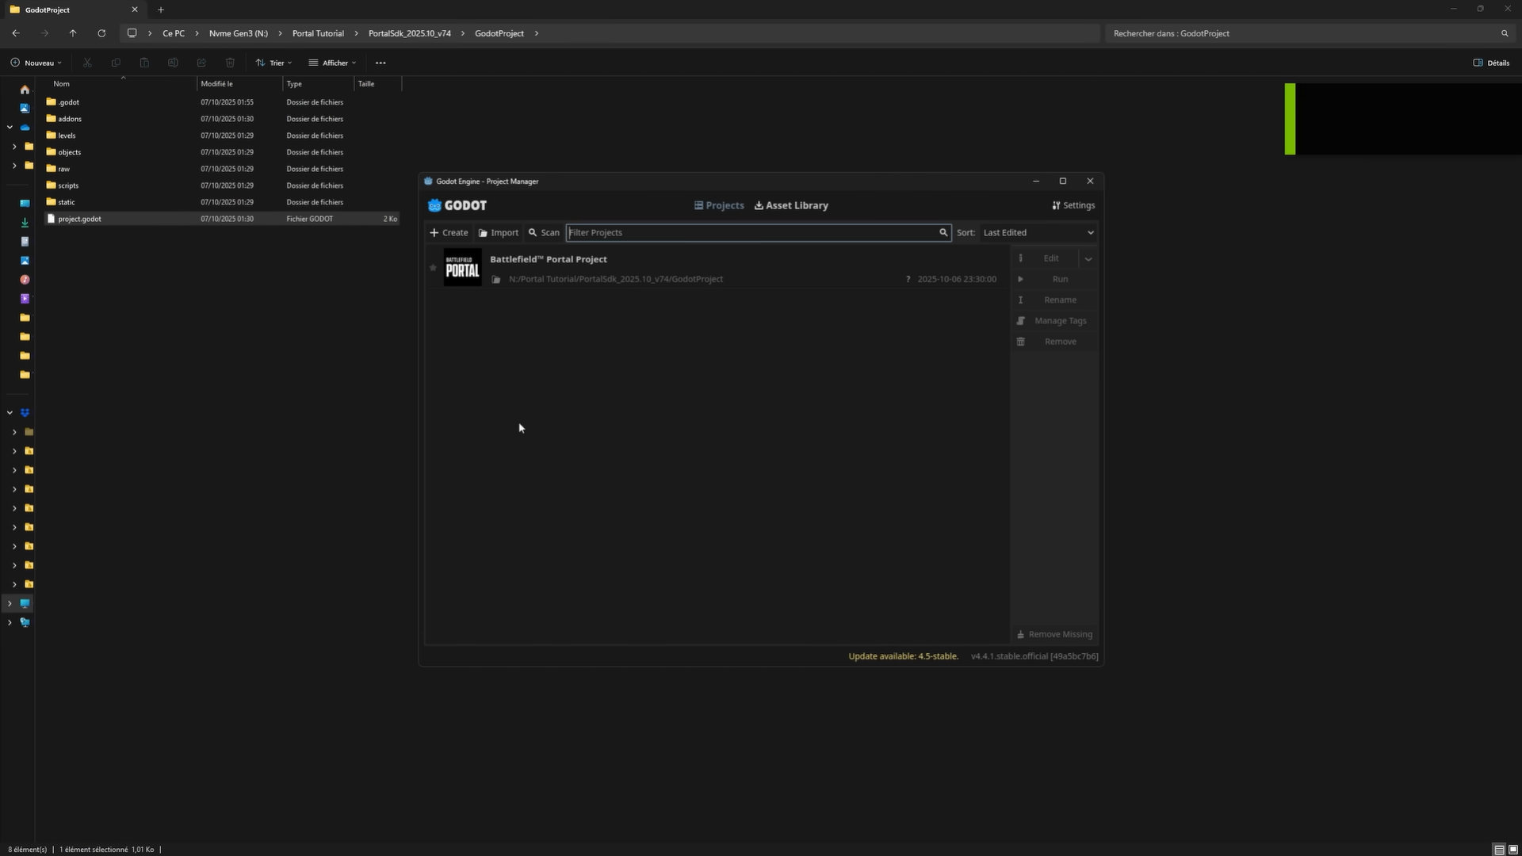
Task: Toggle the Détails pane in Explorer
Action: coord(1491,63)
